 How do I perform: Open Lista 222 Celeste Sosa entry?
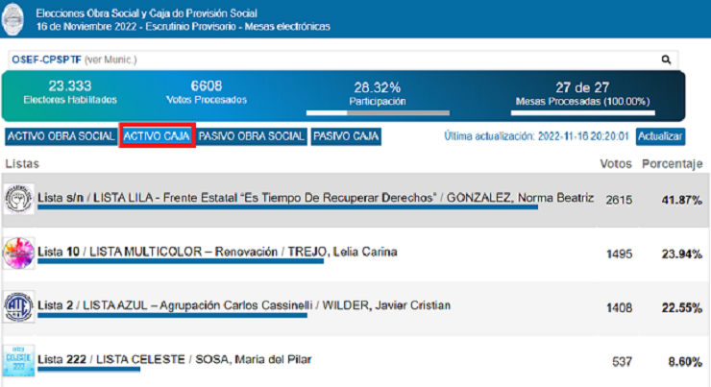(x=175, y=360)
